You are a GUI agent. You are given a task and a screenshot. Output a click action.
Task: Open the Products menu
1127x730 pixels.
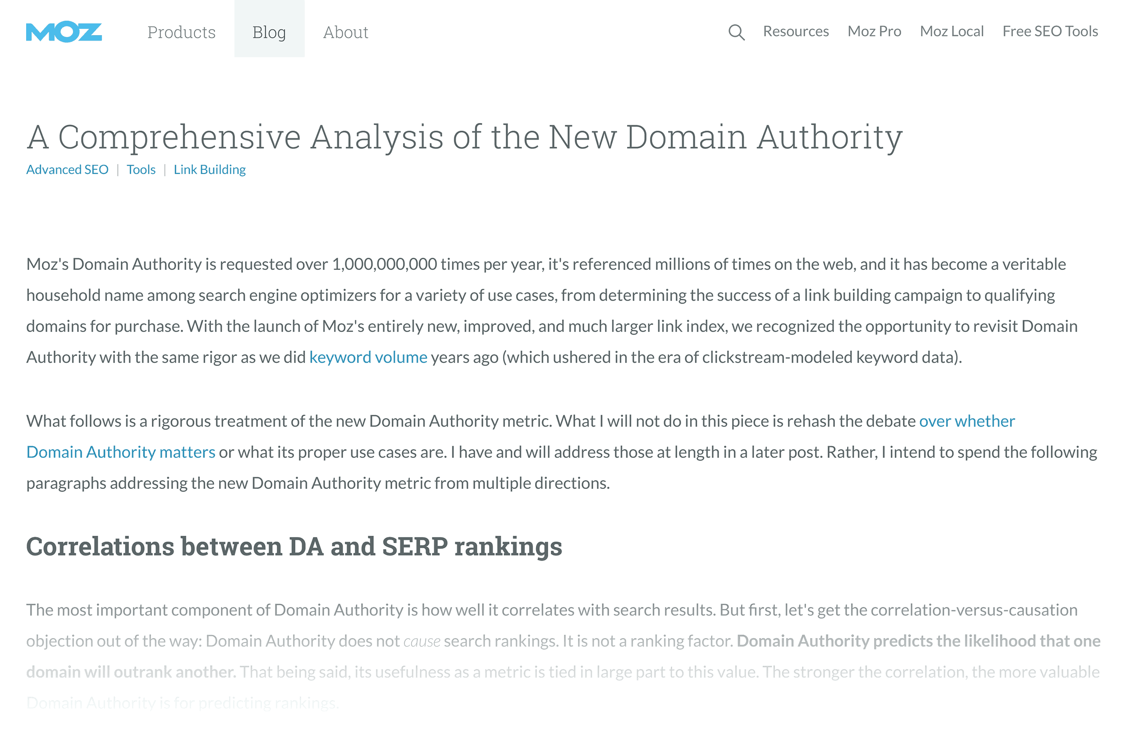click(x=181, y=32)
